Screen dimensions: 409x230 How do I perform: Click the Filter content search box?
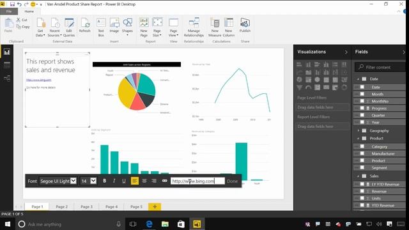point(380,67)
